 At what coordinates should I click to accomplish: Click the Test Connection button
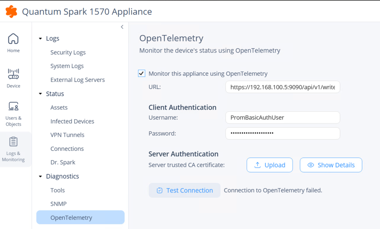point(184,191)
